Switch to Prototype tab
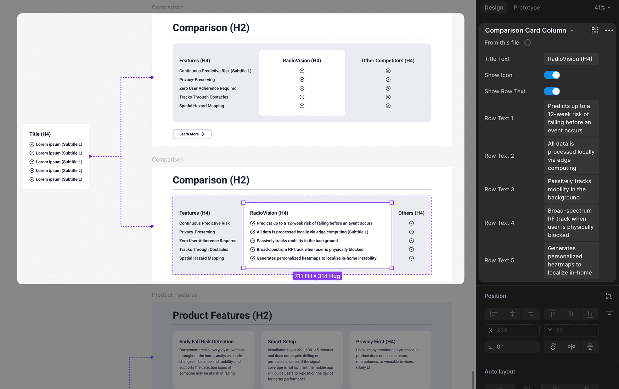The image size is (619, 389). pos(527,7)
